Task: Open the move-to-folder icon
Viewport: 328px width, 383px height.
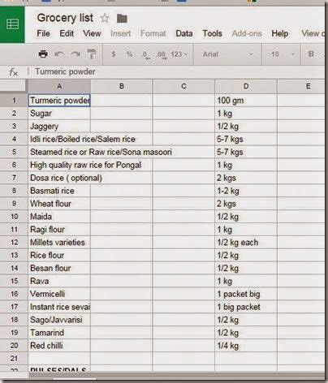Action: [122, 19]
